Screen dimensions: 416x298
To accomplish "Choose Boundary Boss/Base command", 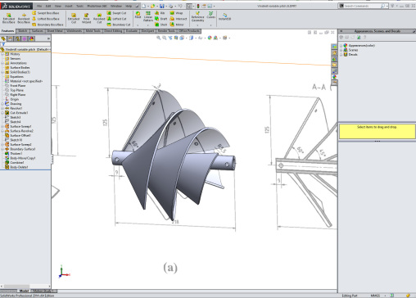I will [47, 25].
